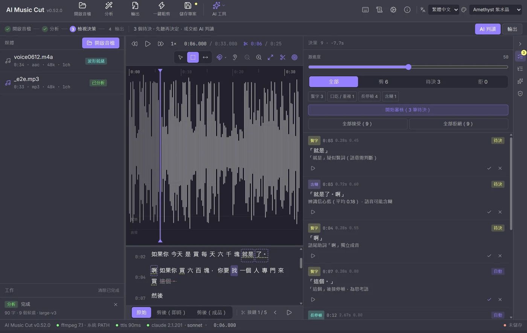This screenshot has width=527, height=333.
Task: Select the pointer cursor tool
Action: pyautogui.click(x=181, y=57)
